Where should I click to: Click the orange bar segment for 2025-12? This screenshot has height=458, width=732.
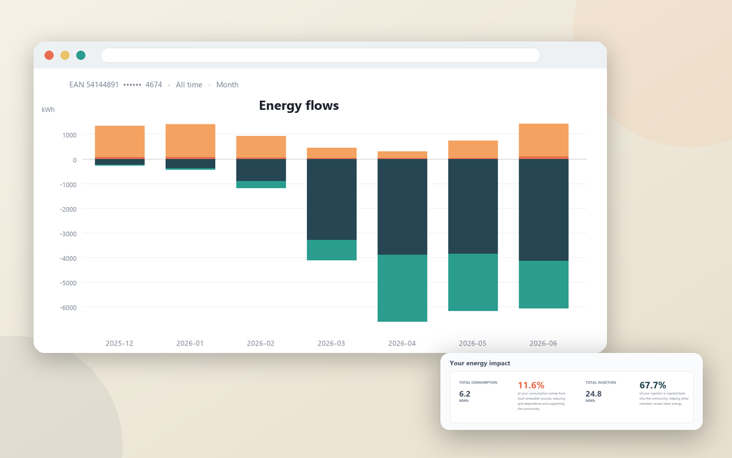pyautogui.click(x=120, y=142)
